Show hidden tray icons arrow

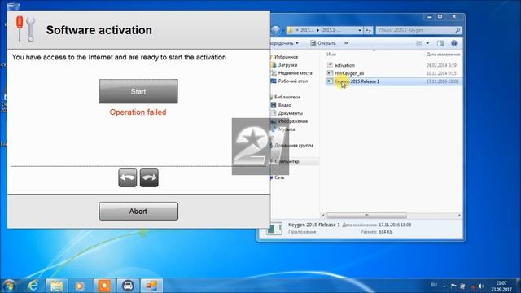(444, 286)
